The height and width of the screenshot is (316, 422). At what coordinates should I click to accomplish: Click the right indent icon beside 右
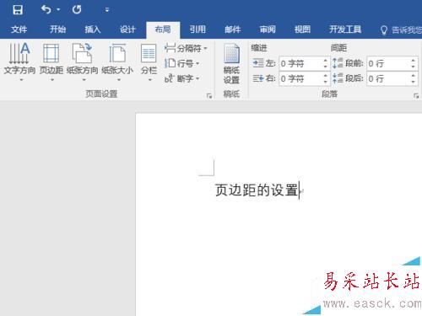[258, 78]
